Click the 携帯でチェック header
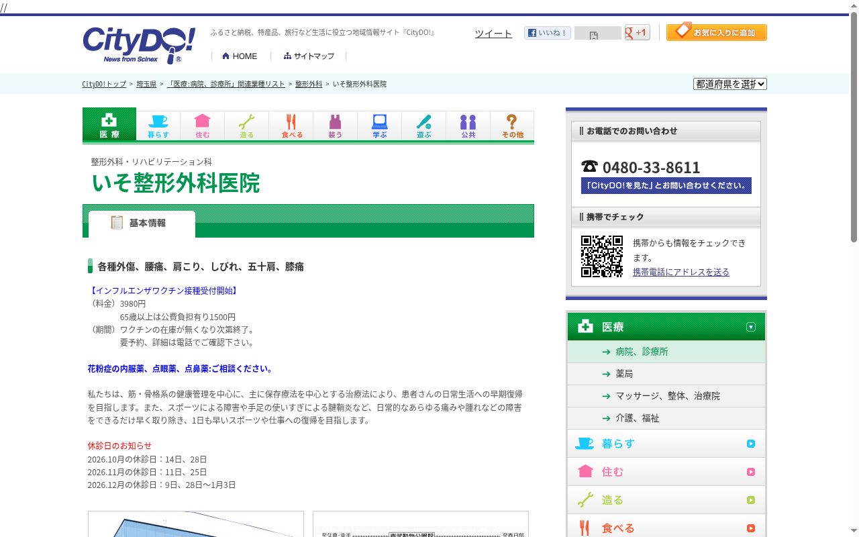859x537 pixels. point(666,217)
